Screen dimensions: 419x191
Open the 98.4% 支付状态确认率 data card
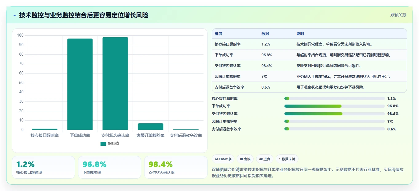click(x=176, y=167)
